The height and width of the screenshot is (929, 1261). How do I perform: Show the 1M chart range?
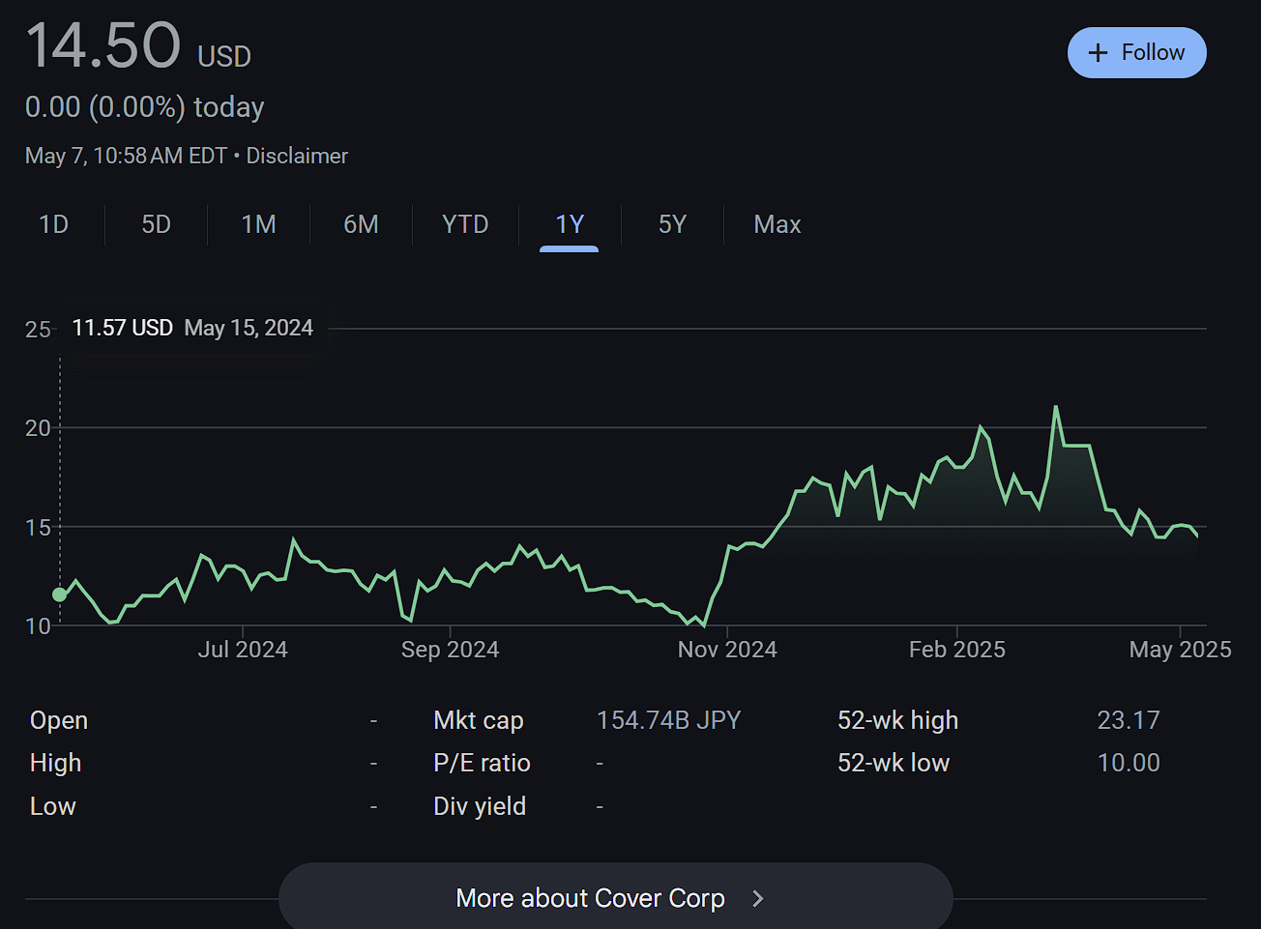258,224
